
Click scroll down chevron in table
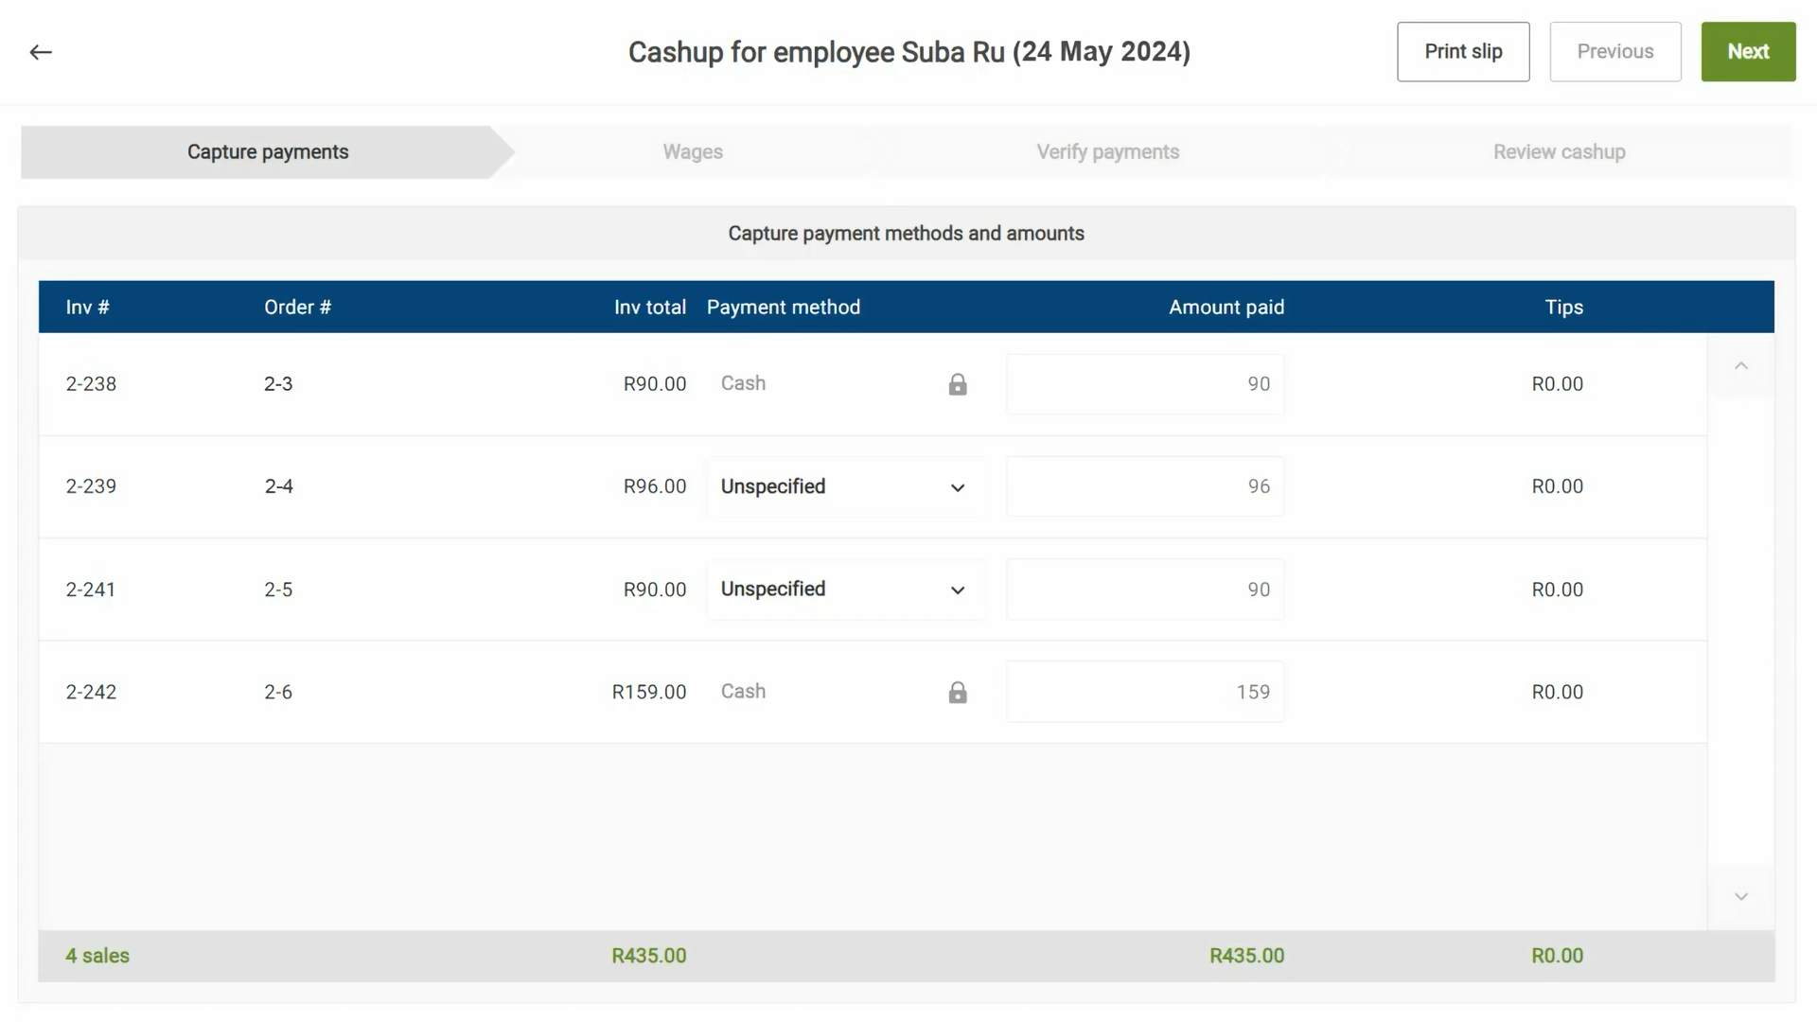click(x=1740, y=896)
